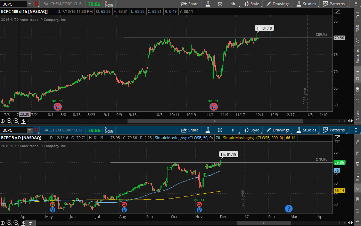Click crosshair pan icon under lower chart
Image resolution: width=361 pixels, height=226 pixels.
[2, 223]
